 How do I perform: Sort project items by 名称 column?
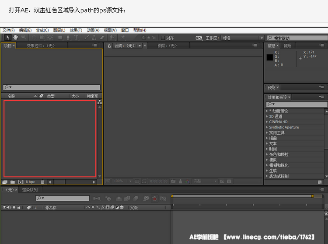pos(12,96)
